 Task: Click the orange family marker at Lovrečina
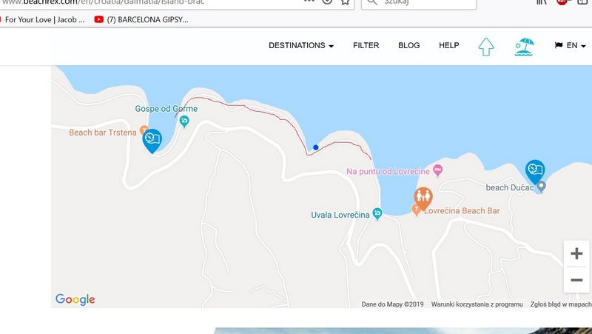423,198
